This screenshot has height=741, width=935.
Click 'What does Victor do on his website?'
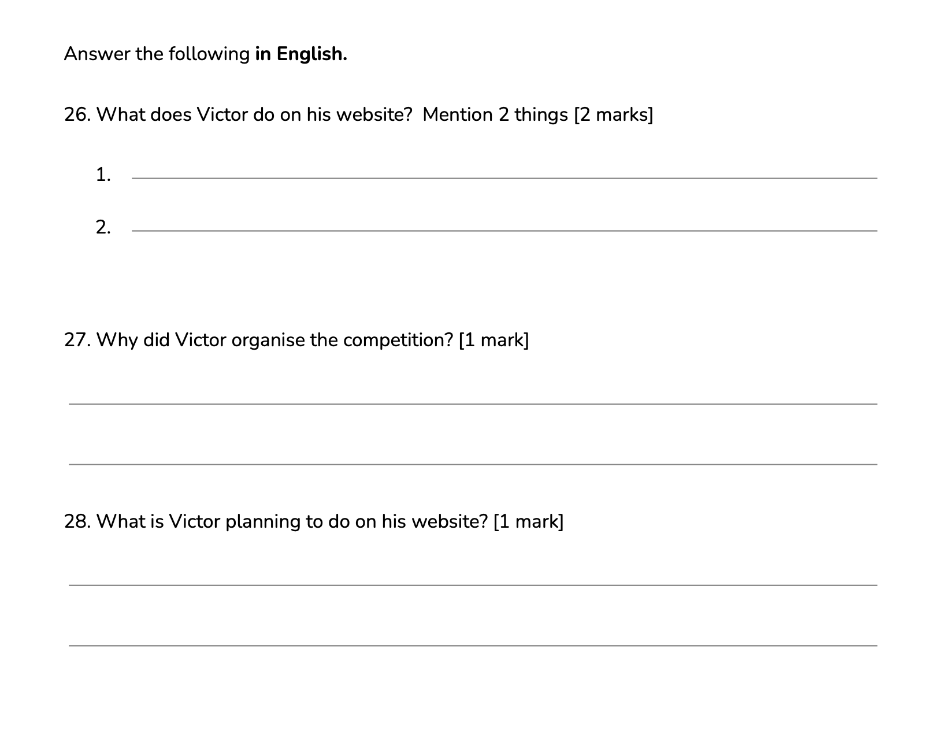(254, 114)
